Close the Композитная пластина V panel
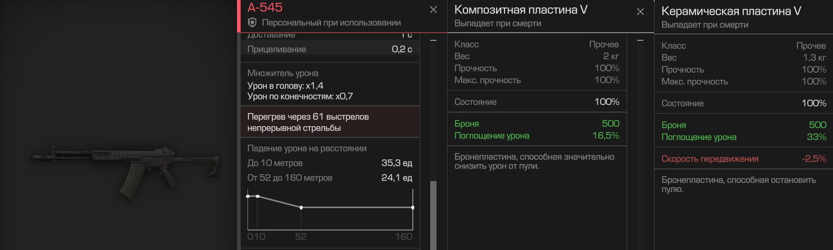This screenshot has height=250, width=833. point(640,12)
